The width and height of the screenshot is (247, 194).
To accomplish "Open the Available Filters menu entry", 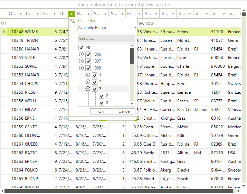I will click(92, 28).
